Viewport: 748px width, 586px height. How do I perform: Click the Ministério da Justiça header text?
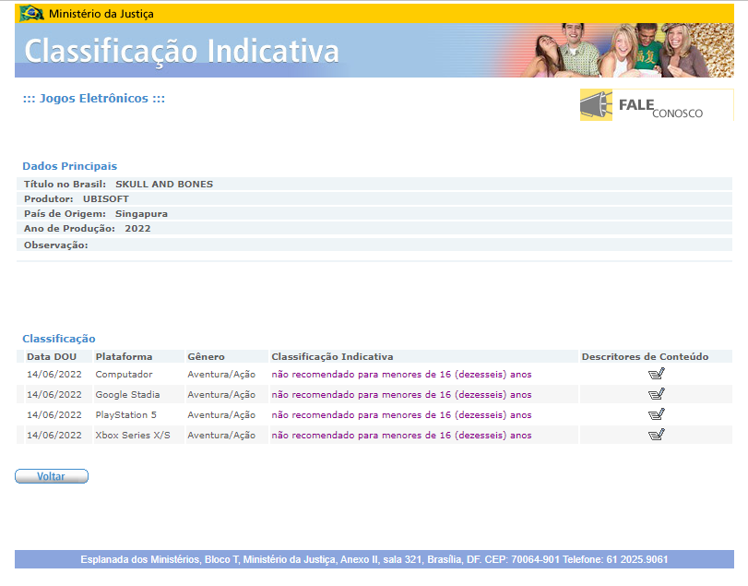coord(101,14)
